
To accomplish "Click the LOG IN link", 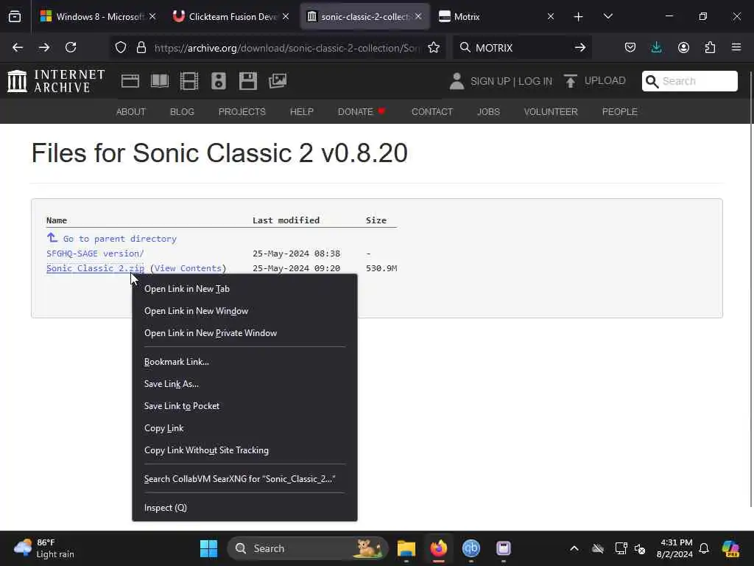I will [x=535, y=81].
